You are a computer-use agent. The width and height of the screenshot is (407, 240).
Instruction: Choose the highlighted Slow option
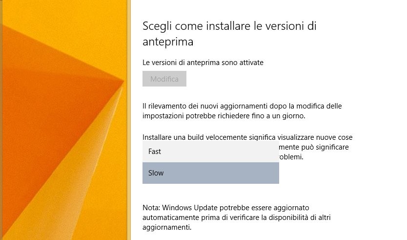coord(211,173)
